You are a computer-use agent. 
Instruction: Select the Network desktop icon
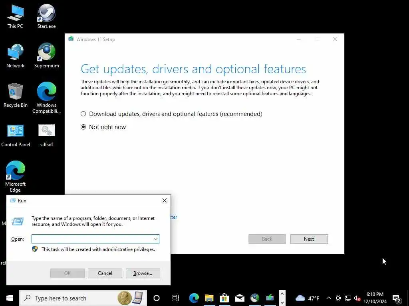click(16, 56)
